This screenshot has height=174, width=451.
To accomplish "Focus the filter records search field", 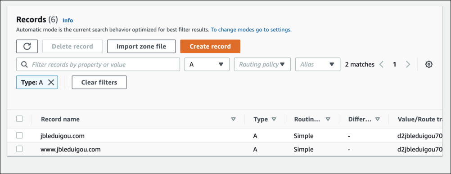I will tap(98, 64).
